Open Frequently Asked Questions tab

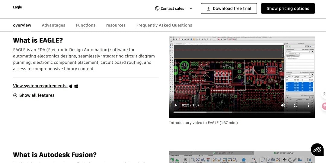pos(164,25)
